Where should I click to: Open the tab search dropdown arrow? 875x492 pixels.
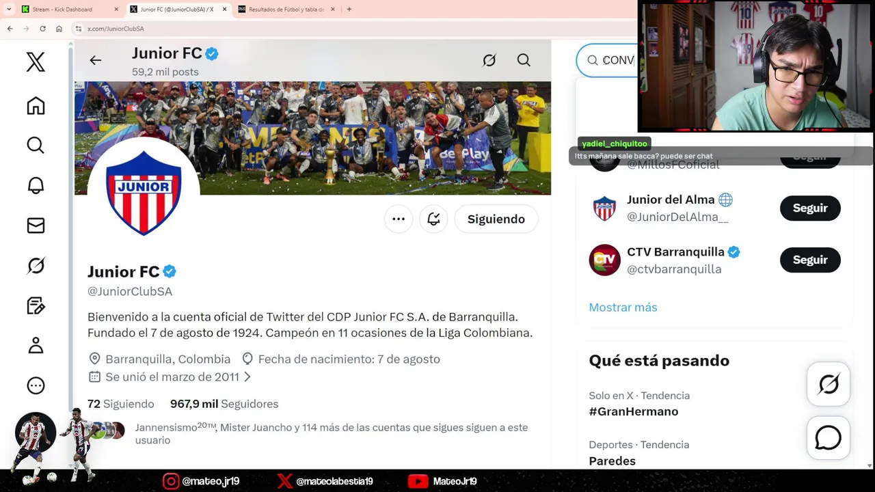[x=9, y=10]
